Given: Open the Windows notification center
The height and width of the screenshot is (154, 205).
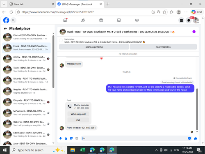Looking at the screenshot, I should 199,150.
